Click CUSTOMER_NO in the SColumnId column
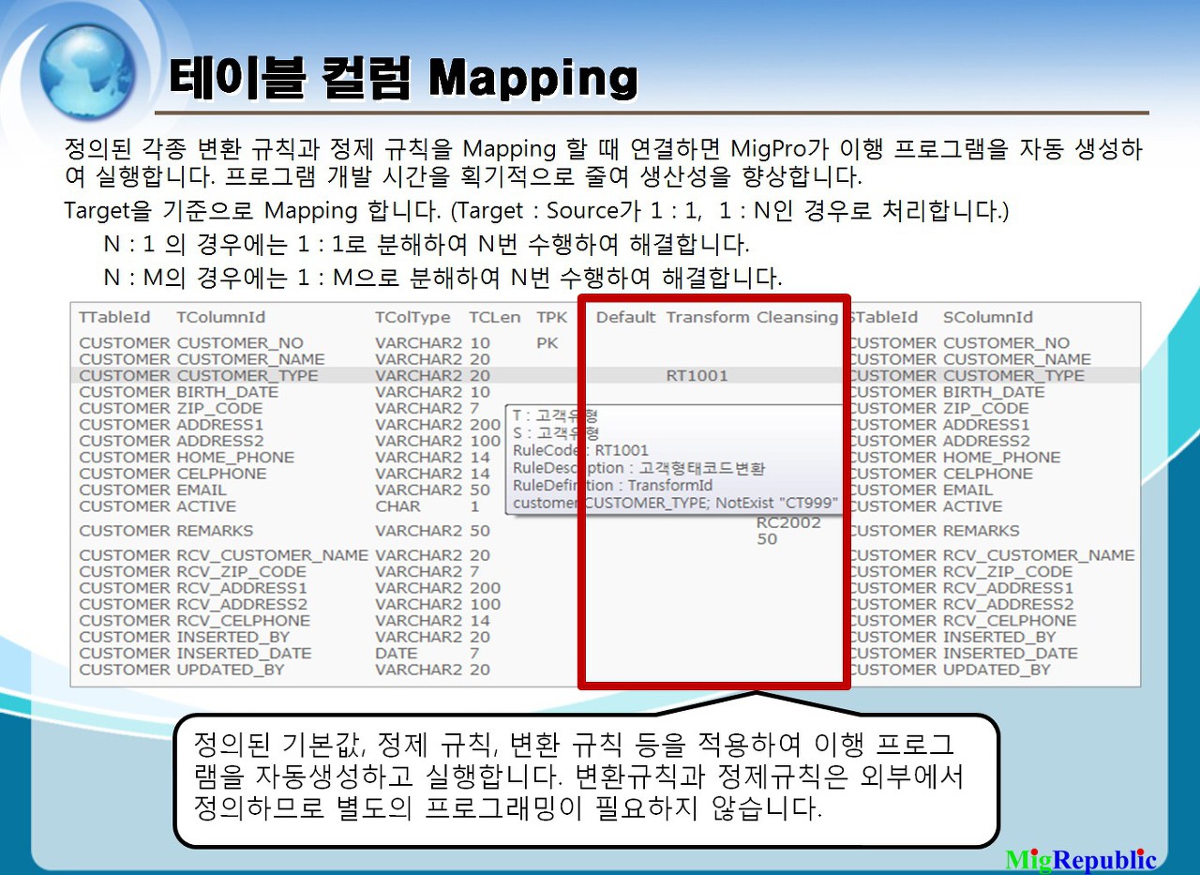This screenshot has height=875, width=1200. pos(1006,343)
